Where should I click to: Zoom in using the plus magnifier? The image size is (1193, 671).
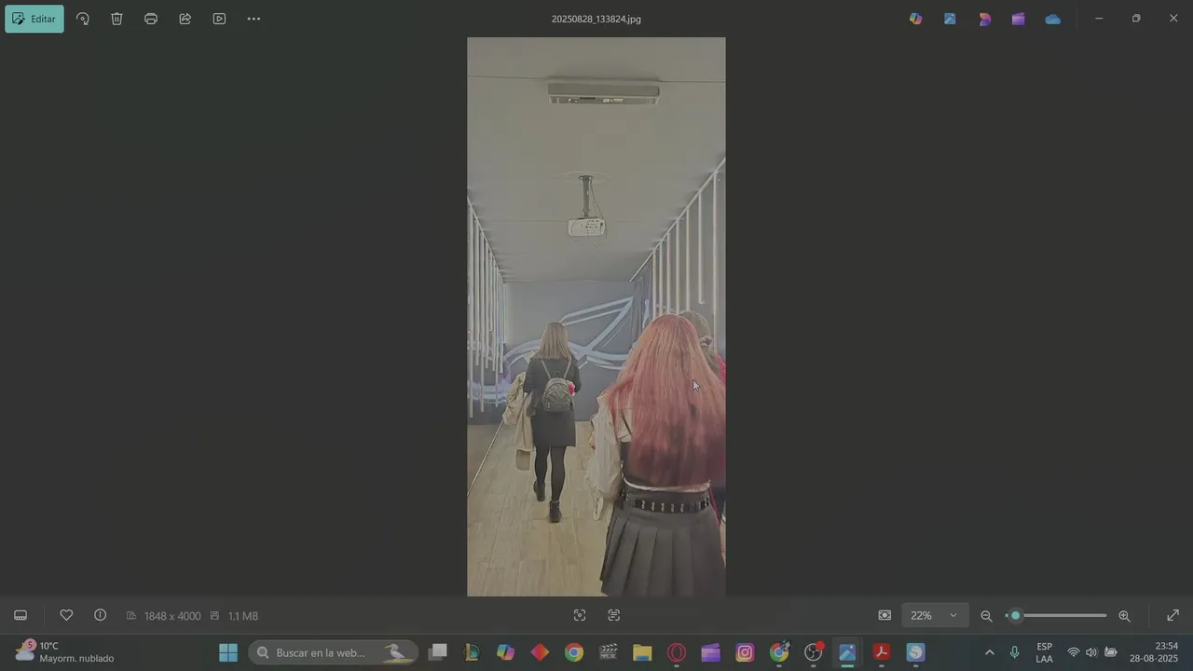(1124, 615)
